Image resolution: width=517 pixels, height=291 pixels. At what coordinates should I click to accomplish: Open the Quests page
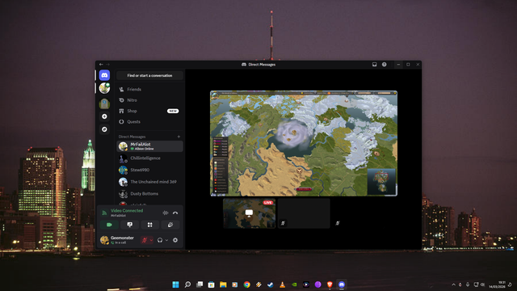(150, 122)
